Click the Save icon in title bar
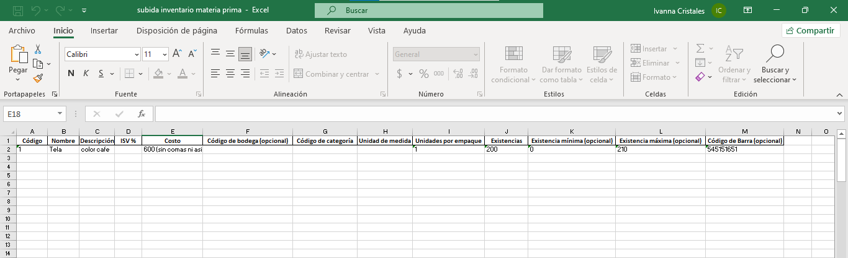Image resolution: width=848 pixels, height=258 pixels. click(x=18, y=11)
